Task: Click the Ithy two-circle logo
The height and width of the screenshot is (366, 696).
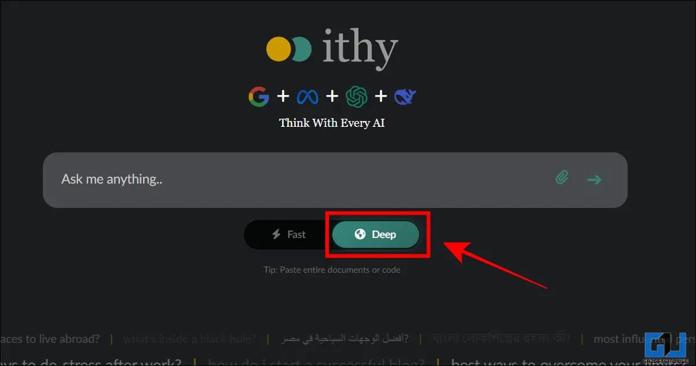Action: pyautogui.click(x=289, y=49)
